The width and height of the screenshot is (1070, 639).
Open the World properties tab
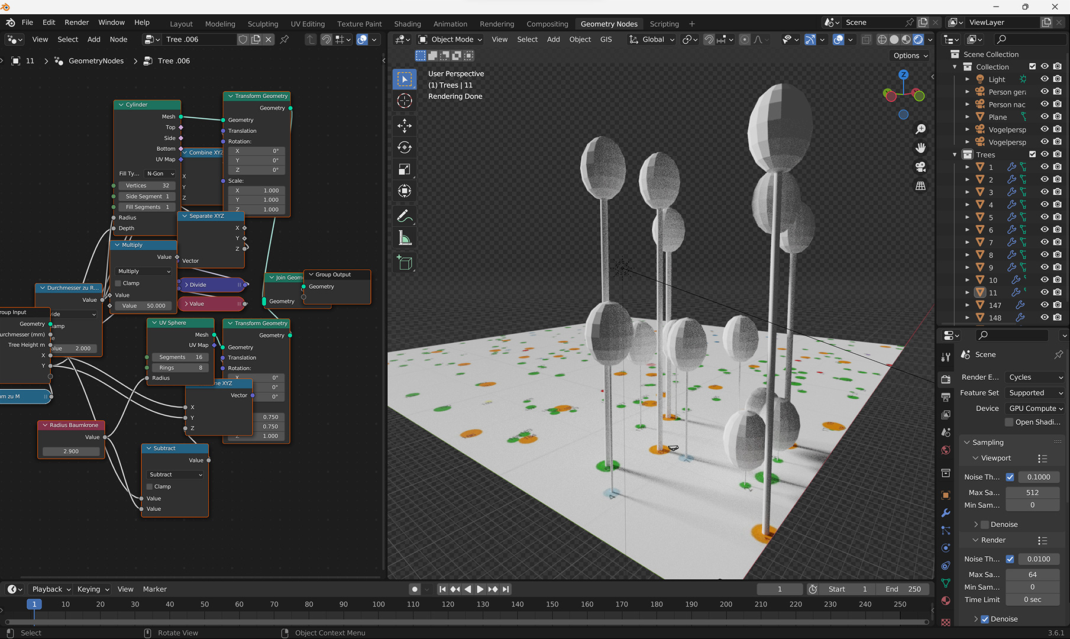946,450
